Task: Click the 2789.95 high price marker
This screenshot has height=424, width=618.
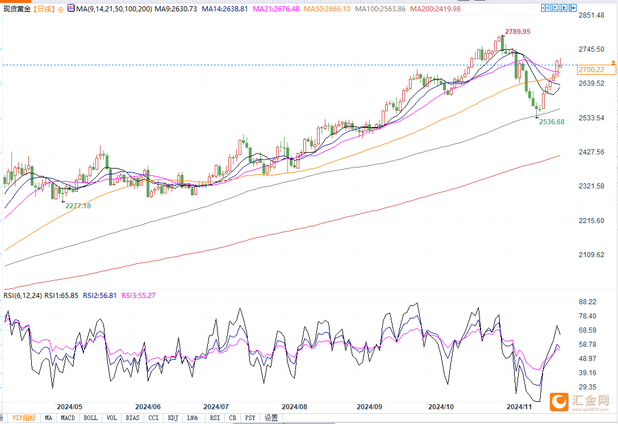Action: pyautogui.click(x=518, y=31)
